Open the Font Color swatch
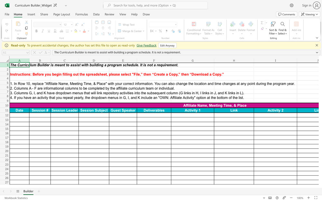 [x=84, y=31]
